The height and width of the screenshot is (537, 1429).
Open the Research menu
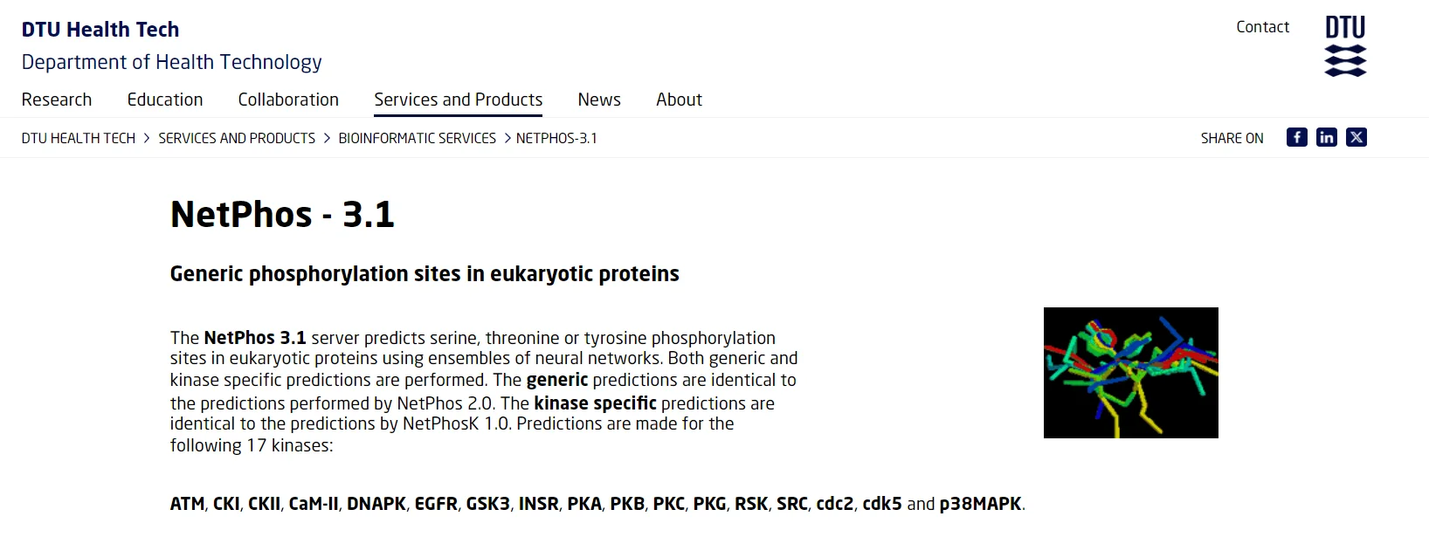click(57, 100)
